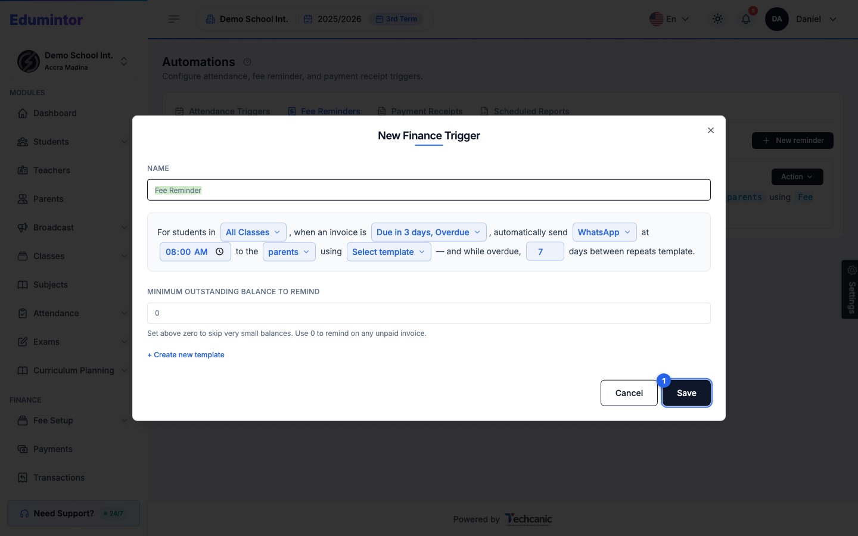The width and height of the screenshot is (858, 536).
Task: Click the headset icon in Need Support
Action: pyautogui.click(x=24, y=513)
